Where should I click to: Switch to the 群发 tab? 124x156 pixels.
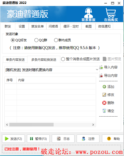point(8,26)
